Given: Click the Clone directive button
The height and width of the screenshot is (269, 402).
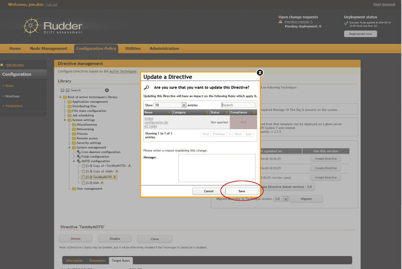Looking at the screenshot, I should [x=155, y=239].
